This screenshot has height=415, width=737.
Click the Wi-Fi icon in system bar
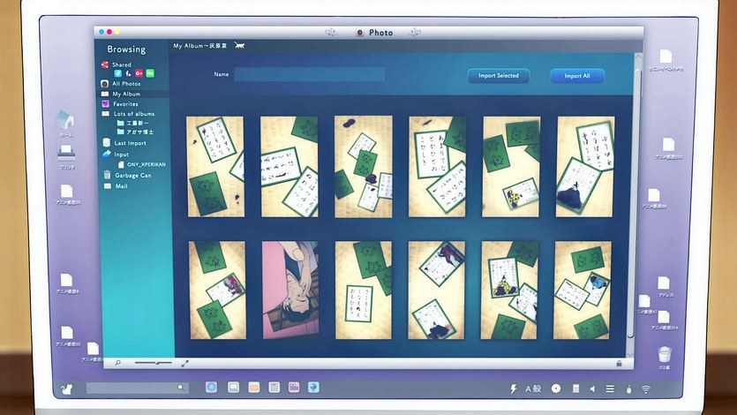[x=645, y=389]
